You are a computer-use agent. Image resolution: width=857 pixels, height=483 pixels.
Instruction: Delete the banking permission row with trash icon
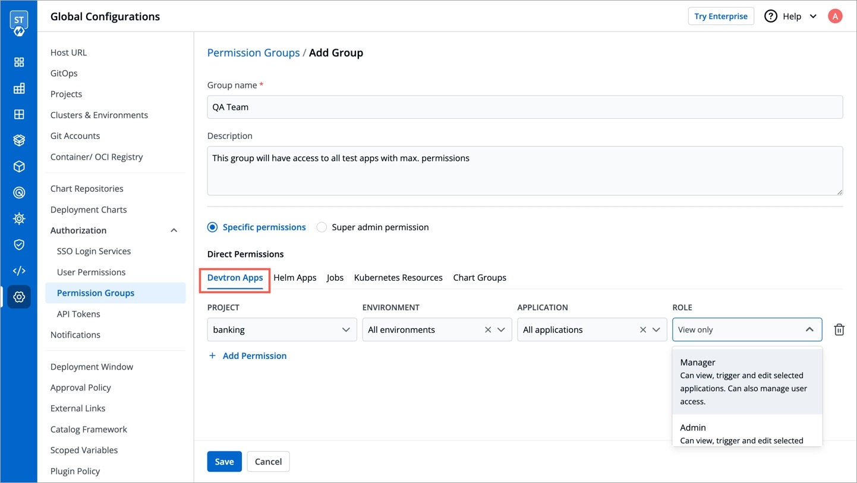pyautogui.click(x=839, y=330)
